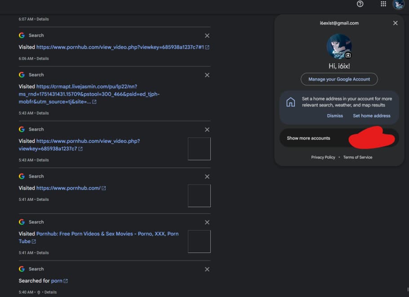Open Details for the 6:07 AM entry
Viewport: 409px width, 297px height.
[x=43, y=19]
